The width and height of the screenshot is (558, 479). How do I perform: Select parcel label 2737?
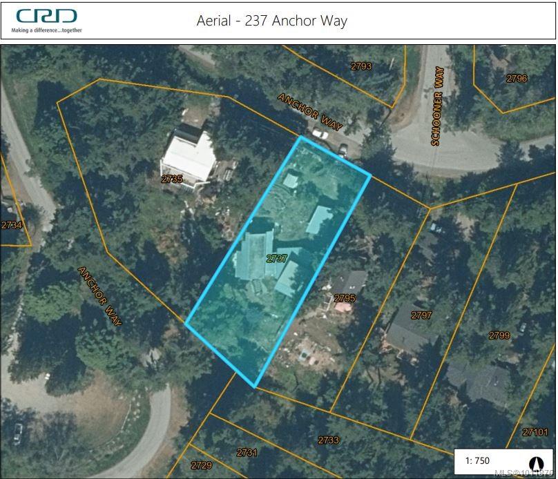coord(276,259)
